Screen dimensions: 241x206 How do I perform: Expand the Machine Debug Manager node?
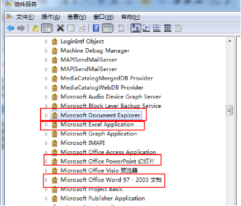46,51
